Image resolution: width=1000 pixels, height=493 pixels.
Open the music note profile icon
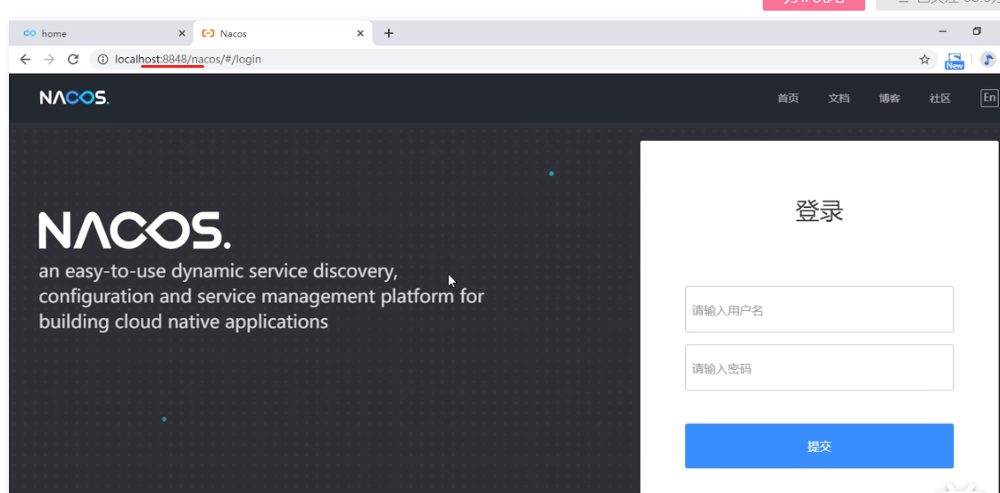(x=988, y=60)
